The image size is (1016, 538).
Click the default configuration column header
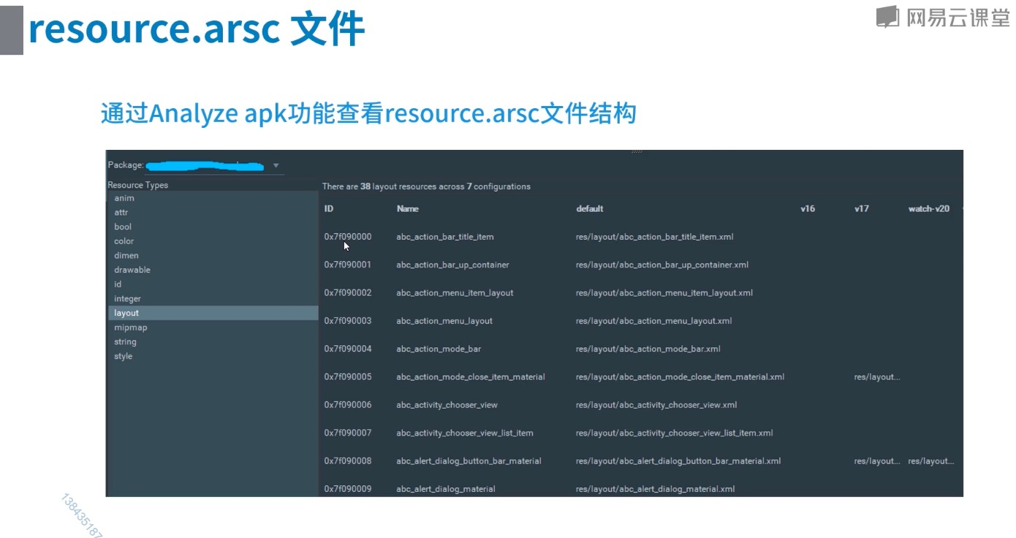pyautogui.click(x=589, y=208)
